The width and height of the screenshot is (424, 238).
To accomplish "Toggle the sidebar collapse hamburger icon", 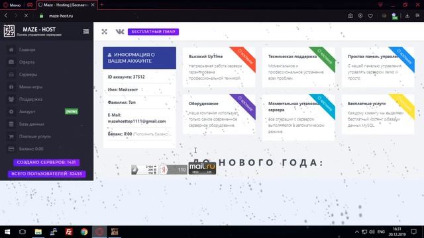I will click(x=86, y=32).
